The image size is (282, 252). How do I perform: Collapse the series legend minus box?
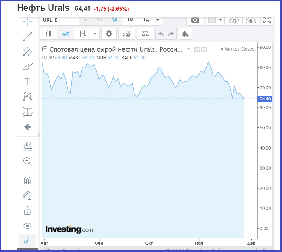point(45,49)
